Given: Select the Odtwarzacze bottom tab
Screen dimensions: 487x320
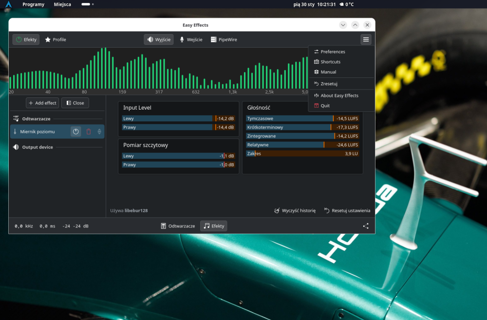Looking at the screenshot, I should point(178,226).
